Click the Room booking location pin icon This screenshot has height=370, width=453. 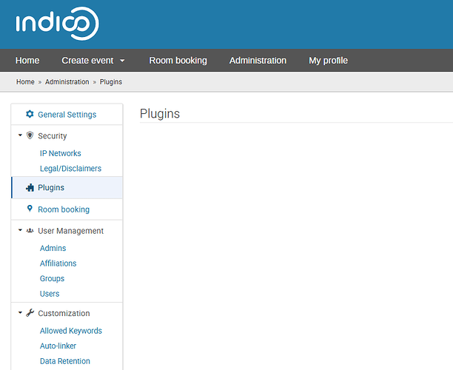pyautogui.click(x=30, y=209)
